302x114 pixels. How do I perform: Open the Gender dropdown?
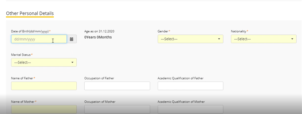(x=190, y=39)
